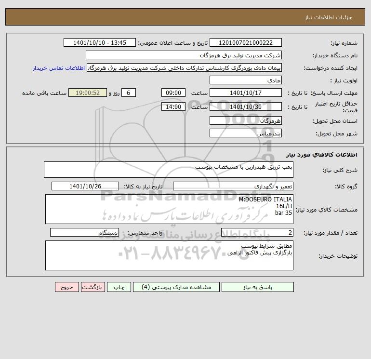This screenshot has width=371, height=359.
Task: Click the label شهر محل تحویل
Action: click(336, 133)
